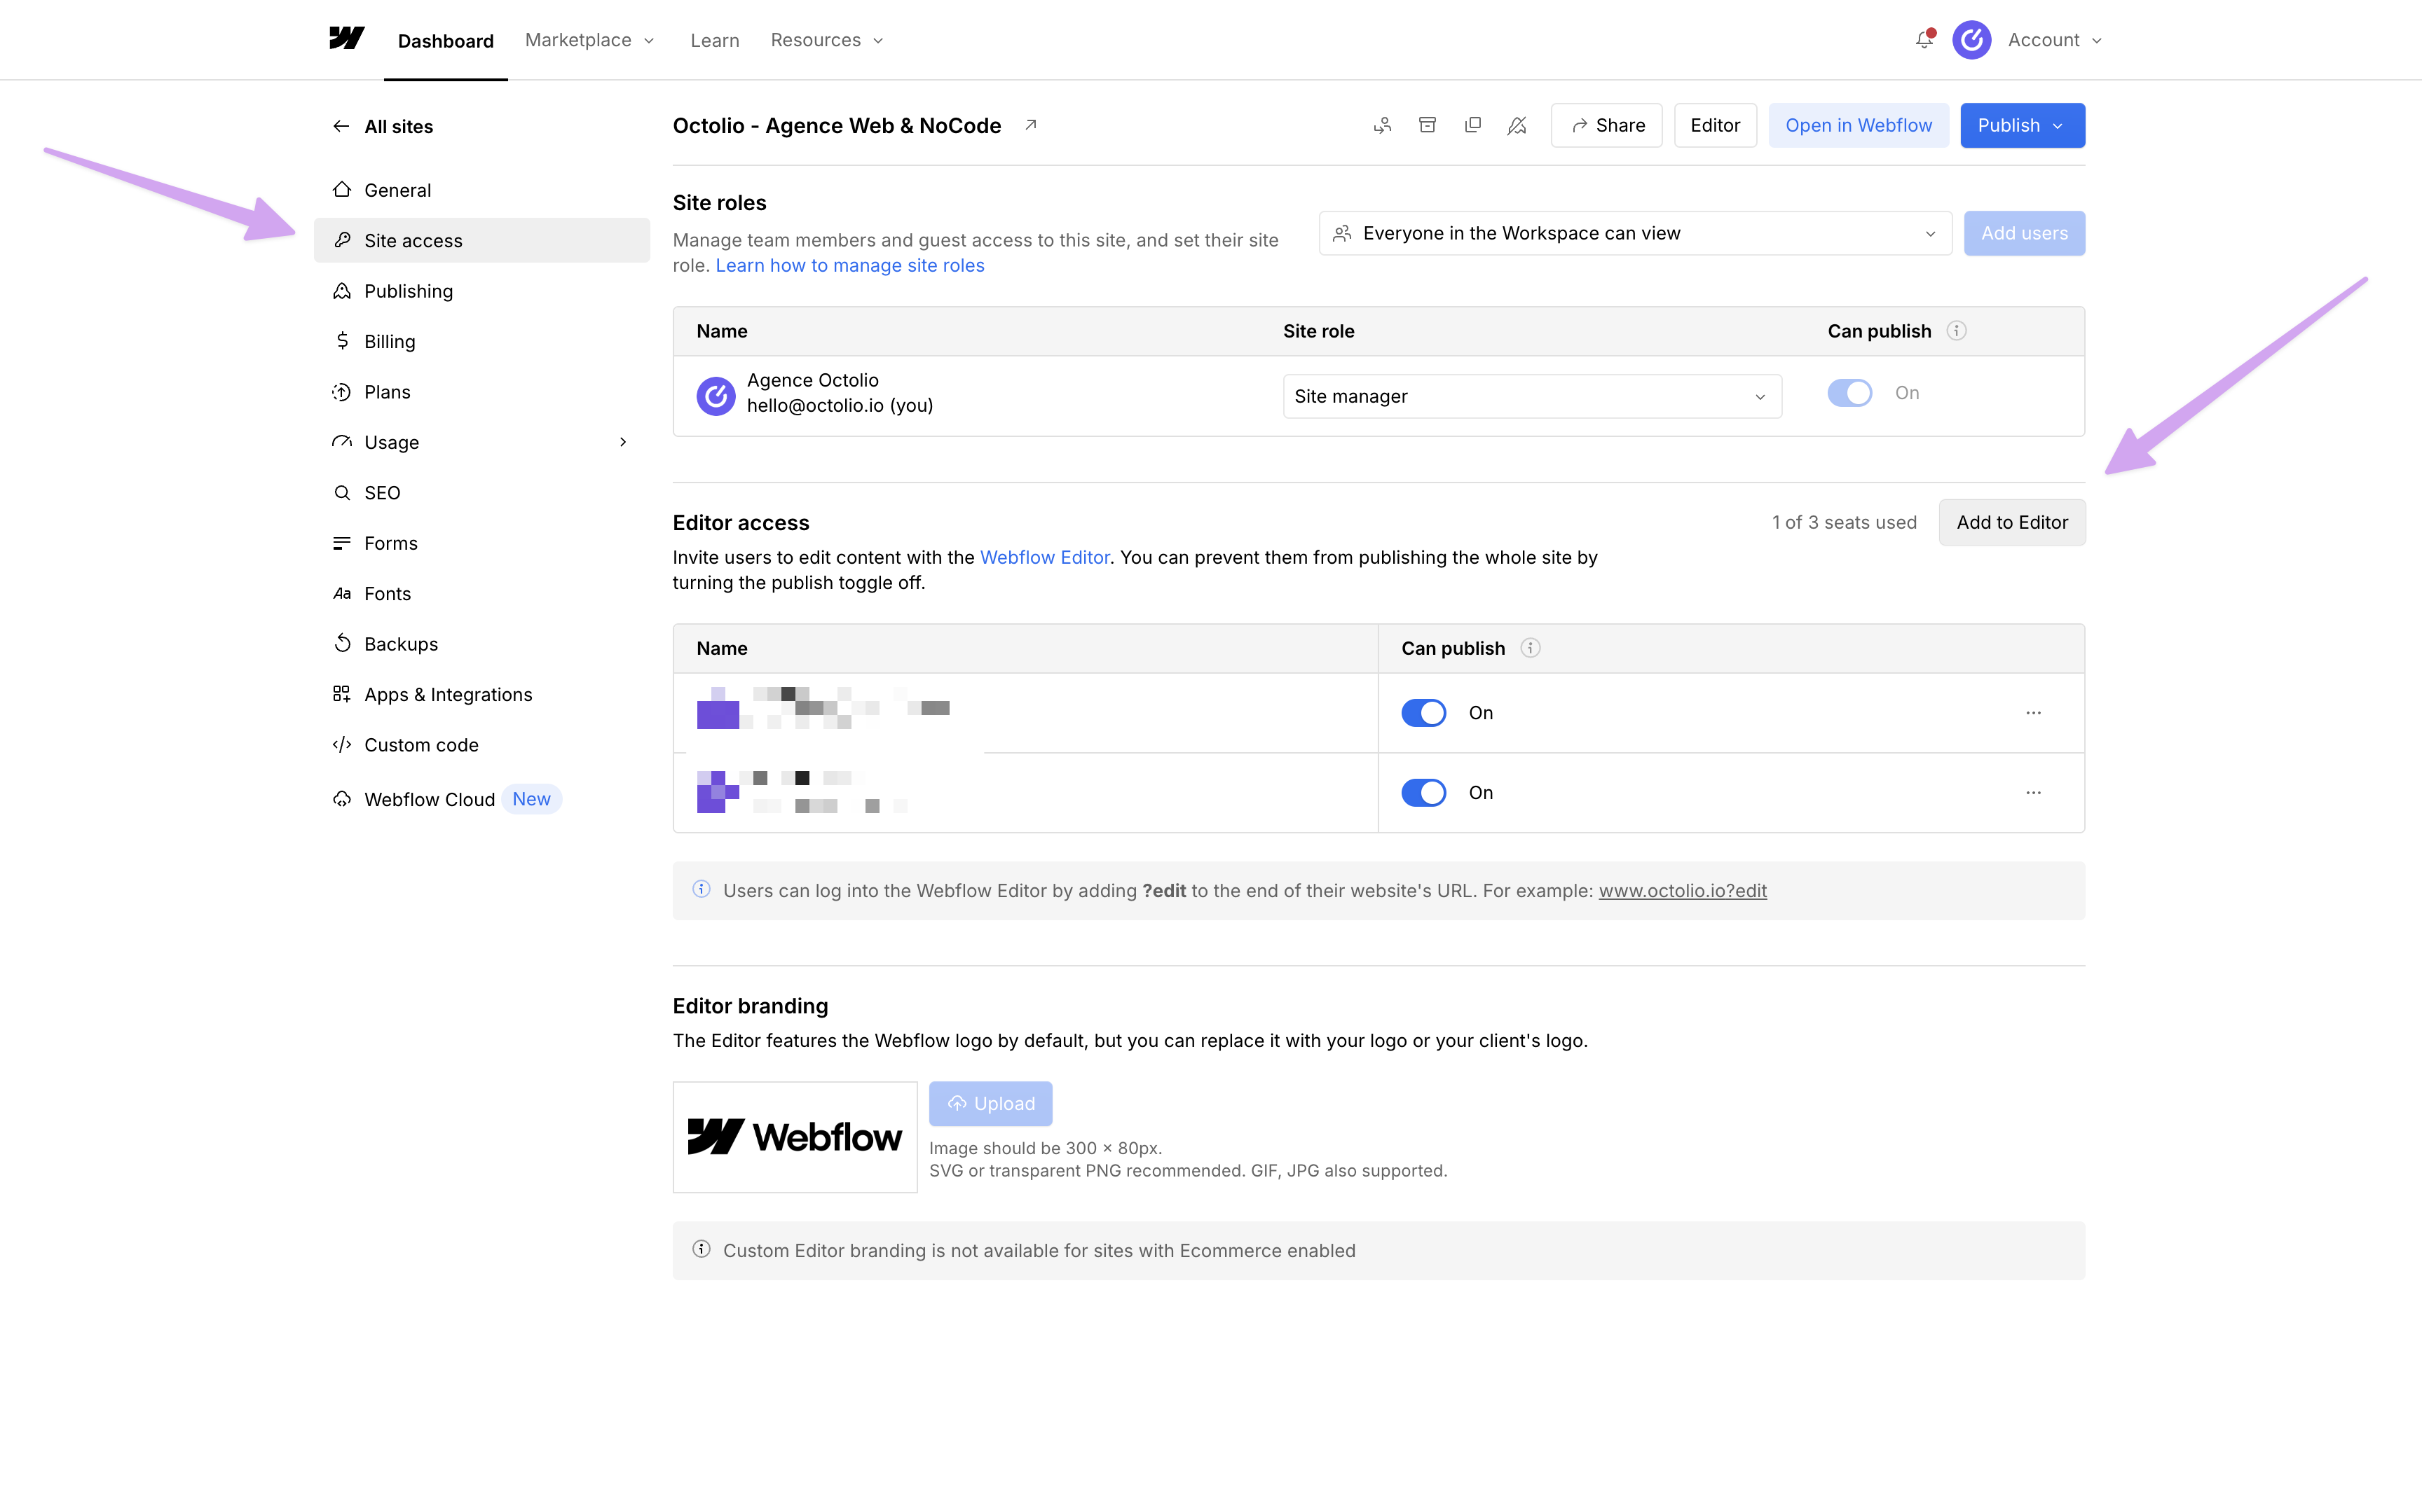This screenshot has height=1512, width=2422.
Task: Click the '1 of 3 seats used' text
Action: [x=1844, y=522]
